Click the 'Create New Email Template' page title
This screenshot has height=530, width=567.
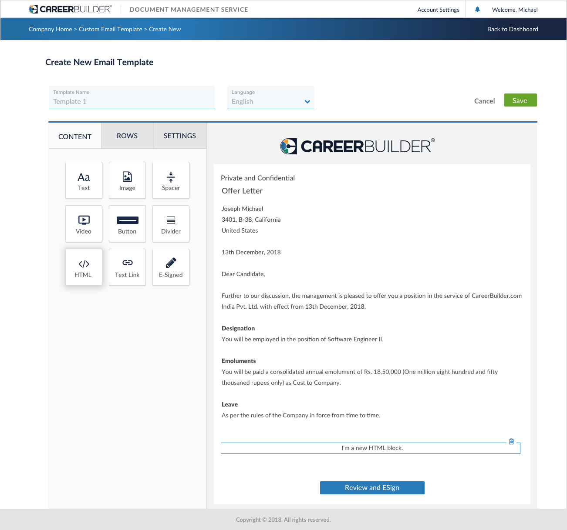point(99,62)
